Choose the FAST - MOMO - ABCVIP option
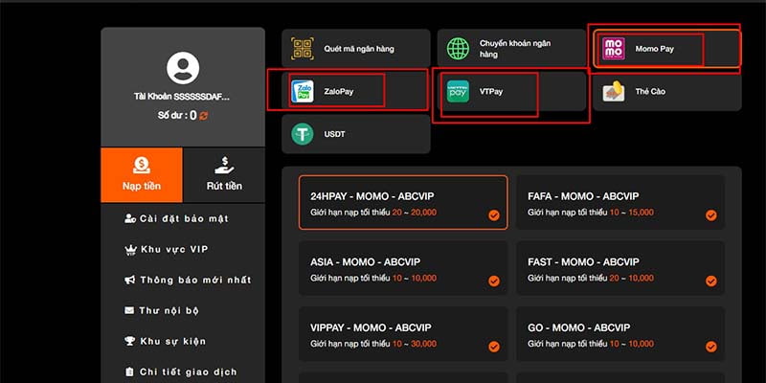 coord(620,269)
